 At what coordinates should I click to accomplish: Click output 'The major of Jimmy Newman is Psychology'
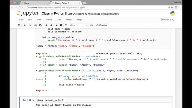click(64, 105)
